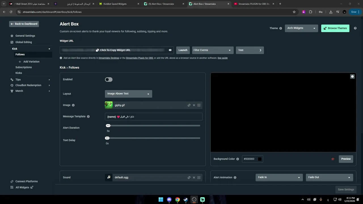Toggle the Enabled switch
This screenshot has width=363, height=204.
coord(109,80)
